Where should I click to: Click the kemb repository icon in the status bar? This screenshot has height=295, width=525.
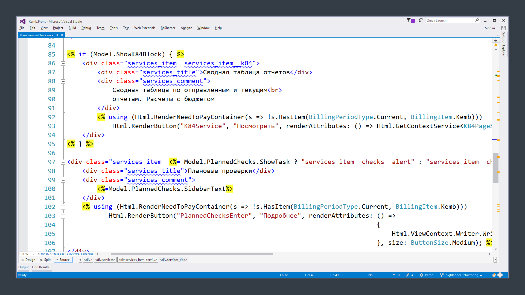421,275
